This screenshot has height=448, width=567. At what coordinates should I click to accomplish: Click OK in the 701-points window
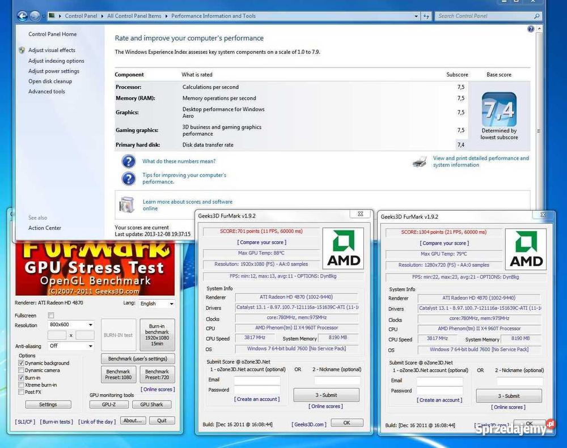point(347,423)
